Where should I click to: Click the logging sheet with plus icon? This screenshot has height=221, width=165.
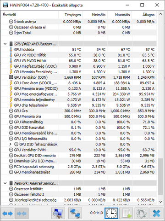point(126,213)
